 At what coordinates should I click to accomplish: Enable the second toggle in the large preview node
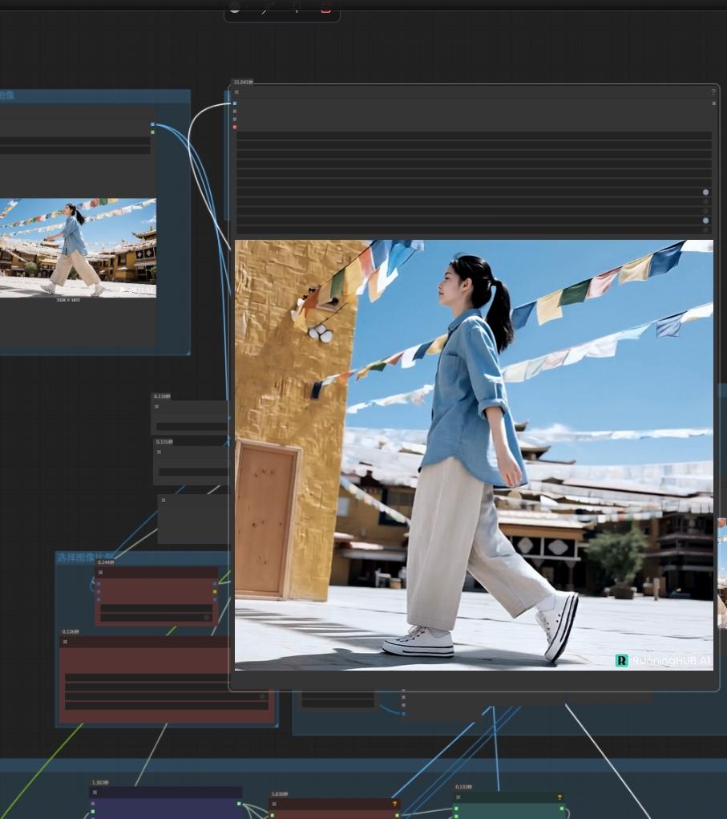click(705, 201)
